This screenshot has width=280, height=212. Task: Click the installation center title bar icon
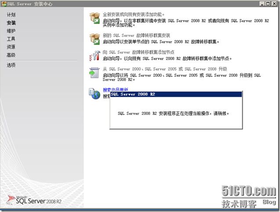4,4
